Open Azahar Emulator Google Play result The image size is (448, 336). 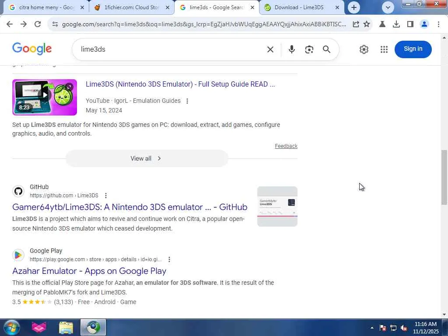click(x=89, y=271)
